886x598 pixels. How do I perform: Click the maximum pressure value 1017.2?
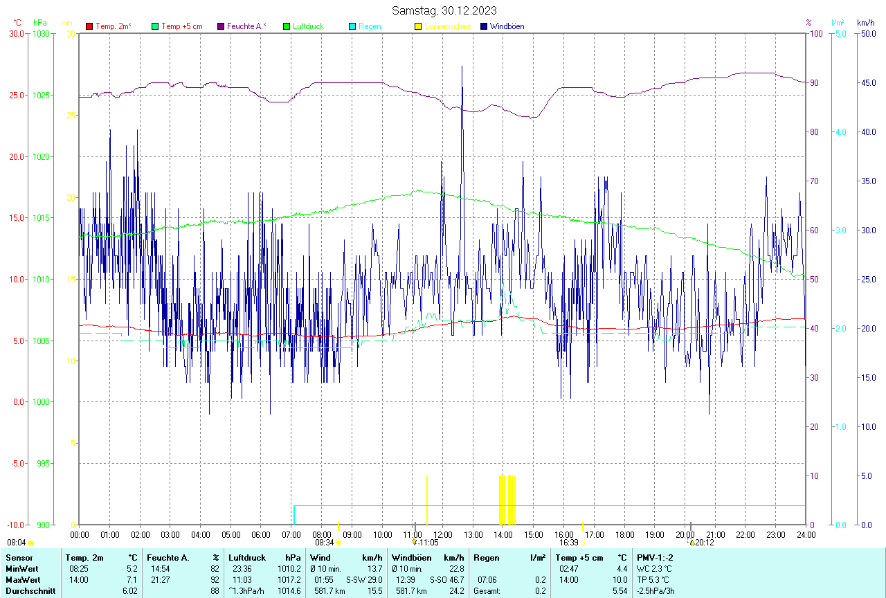point(289,580)
